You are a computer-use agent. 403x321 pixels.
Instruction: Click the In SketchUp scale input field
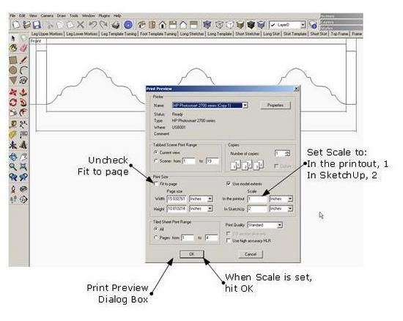[257, 209]
